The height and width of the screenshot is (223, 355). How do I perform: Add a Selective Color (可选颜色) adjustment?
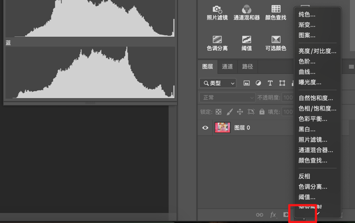275,40
